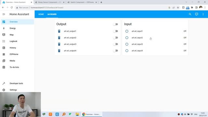Image resolution: width=208 pixels, height=117 pixels.
Task: Click the browser address bar URL
Action: click(47, 7)
